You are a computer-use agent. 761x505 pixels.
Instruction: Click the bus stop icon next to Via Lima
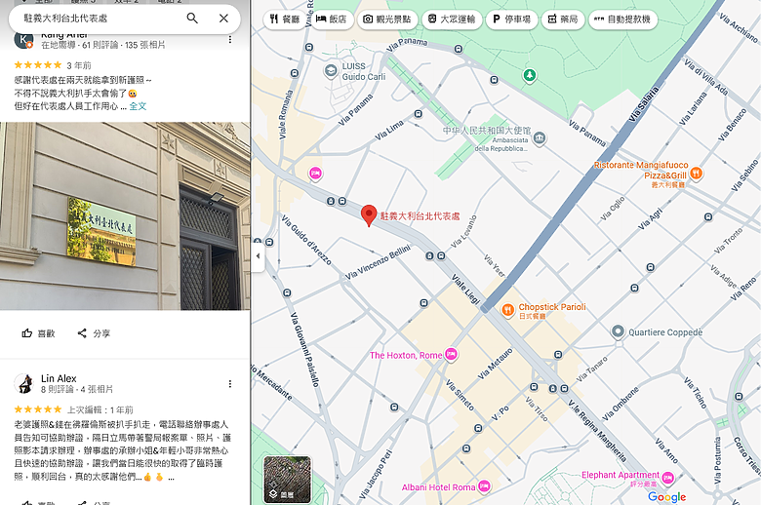point(419,114)
